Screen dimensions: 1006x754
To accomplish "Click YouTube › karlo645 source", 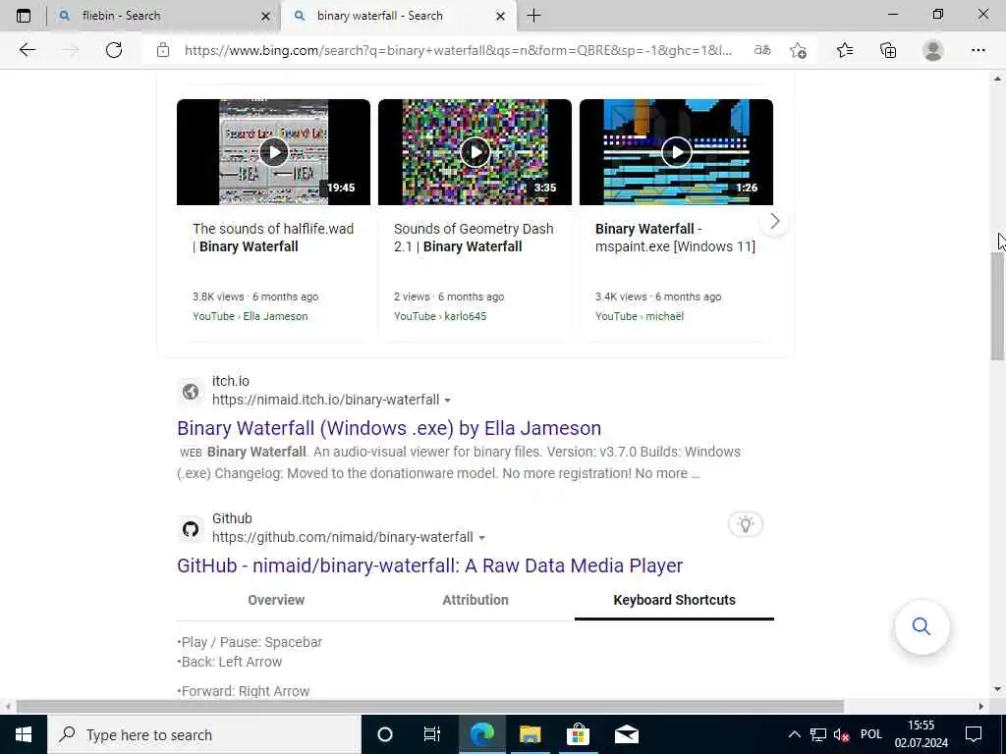I will [440, 316].
